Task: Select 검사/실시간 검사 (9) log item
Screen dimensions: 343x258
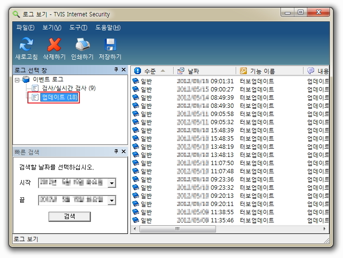Action: 68,88
